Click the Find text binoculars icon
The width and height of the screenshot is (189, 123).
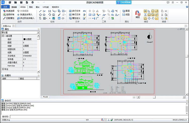84,11
